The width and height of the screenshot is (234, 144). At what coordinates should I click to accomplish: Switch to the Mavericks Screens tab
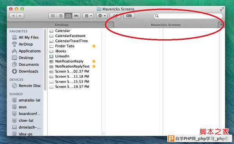pyautogui.click(x=166, y=25)
